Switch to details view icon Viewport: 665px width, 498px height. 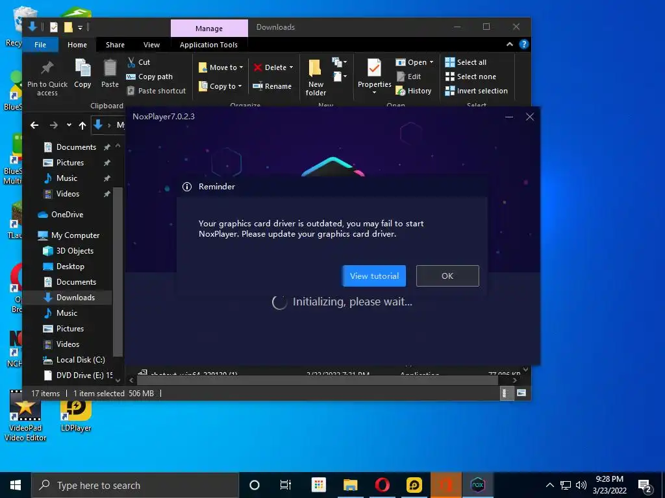505,393
